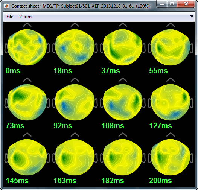Click the Contact sheet window title text
The image size is (198, 190).
click(81, 6)
